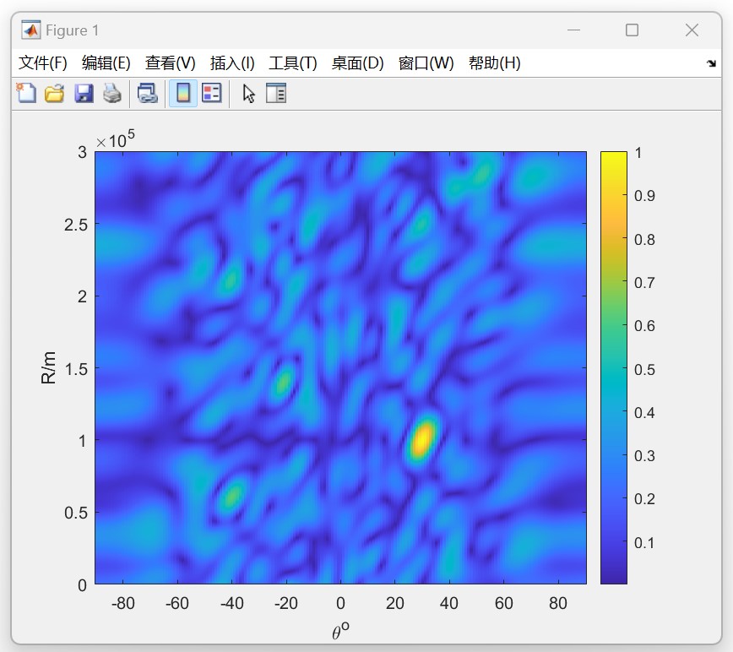Open the 文件(F) menu
Screen dimensions: 733x652
tap(42, 63)
